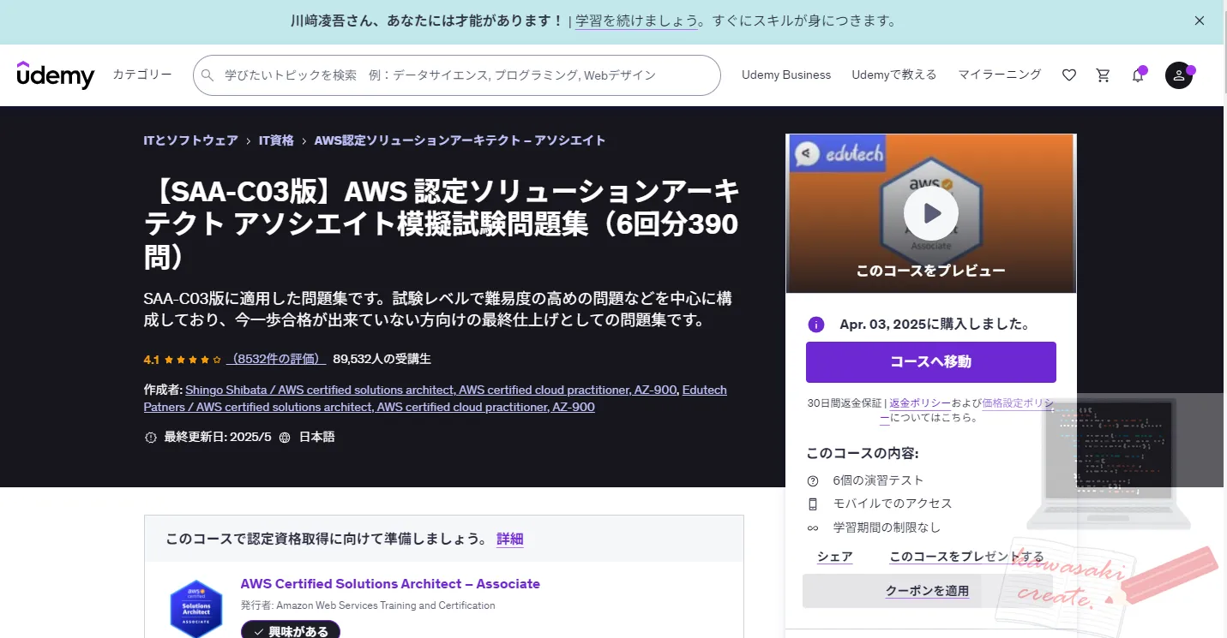Open the shopping cart icon
Image resolution: width=1227 pixels, height=638 pixels.
pos(1104,75)
